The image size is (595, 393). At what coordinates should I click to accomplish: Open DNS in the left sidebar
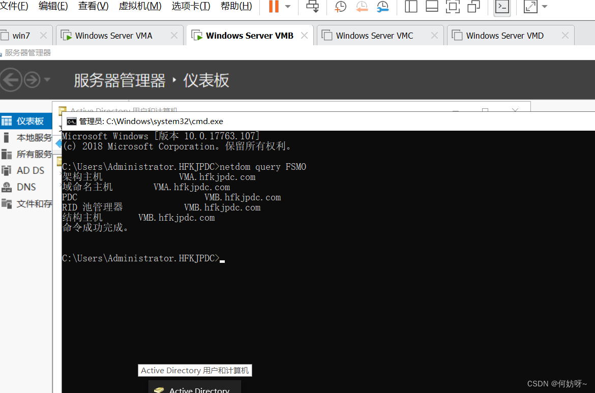(26, 187)
